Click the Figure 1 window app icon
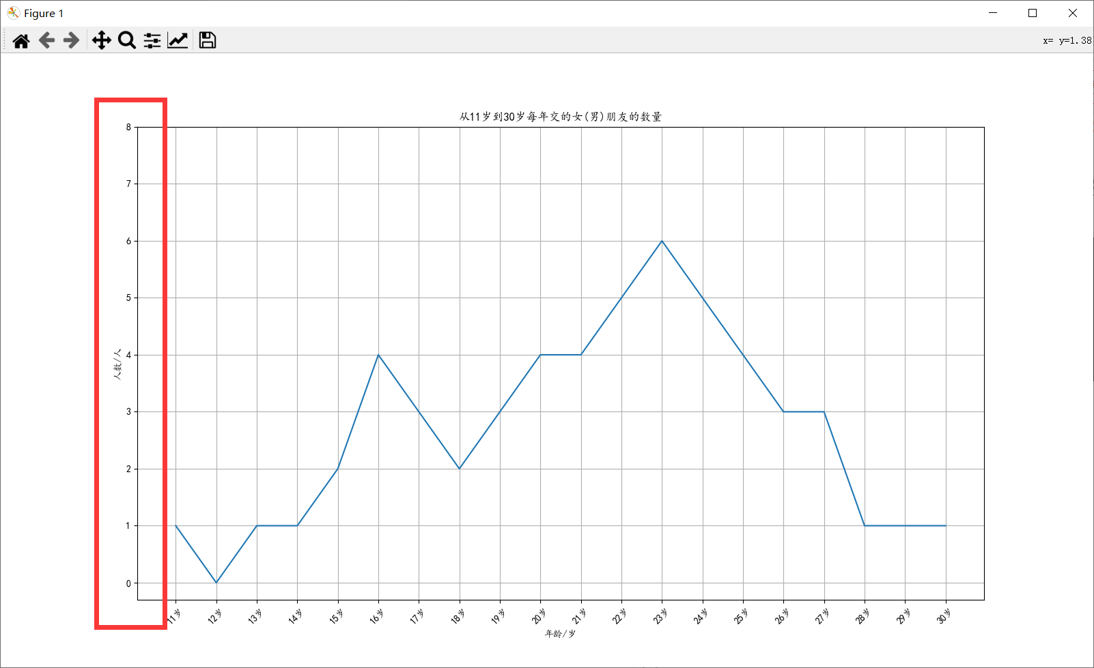Viewport: 1094px width, 668px height. [x=13, y=13]
